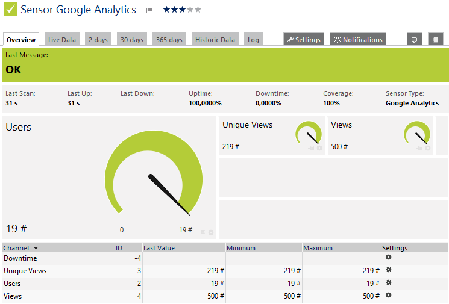Pin the Users gauge with pin icon
449x304 pixels.
(203, 232)
